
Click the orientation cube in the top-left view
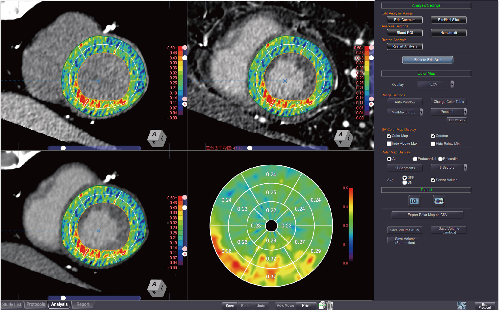click(157, 138)
